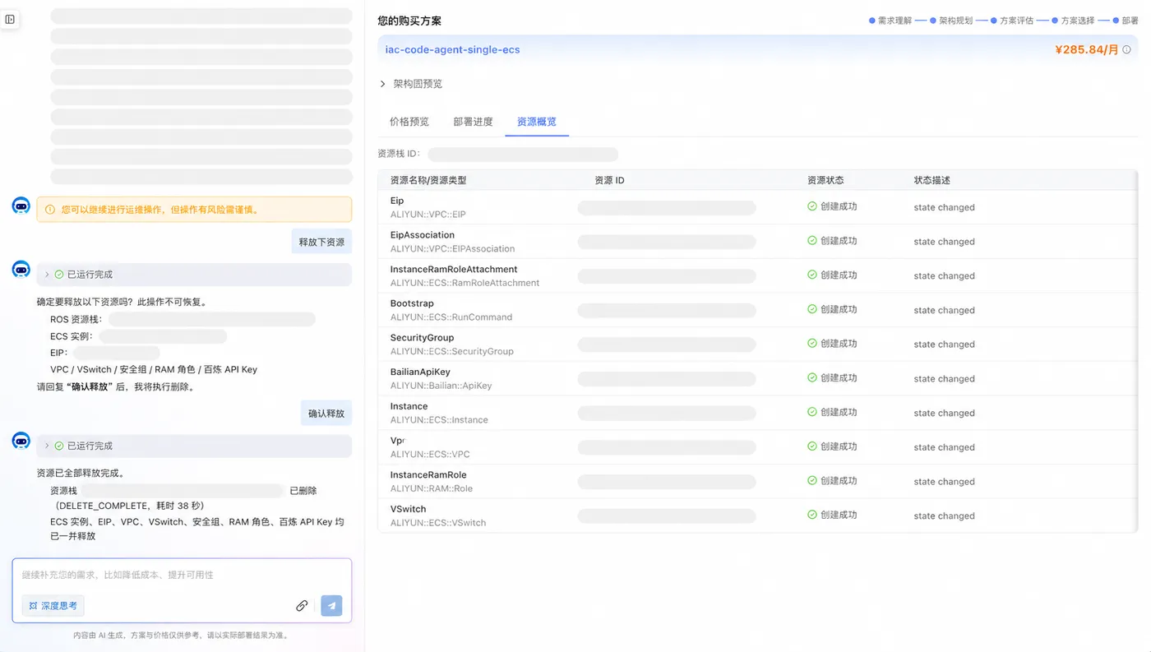Click the success check icon in Eip row
Screen dimensions: 1151x652
(x=811, y=206)
